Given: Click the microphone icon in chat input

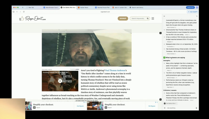Looking at the screenshot, I should pos(196,108).
